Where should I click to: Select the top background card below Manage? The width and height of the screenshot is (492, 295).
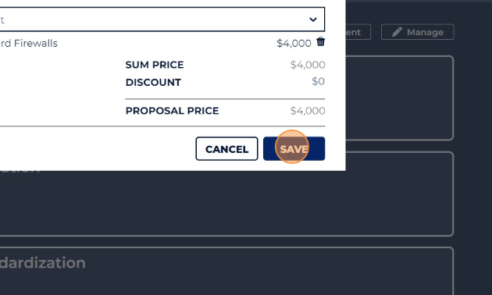pos(399,98)
